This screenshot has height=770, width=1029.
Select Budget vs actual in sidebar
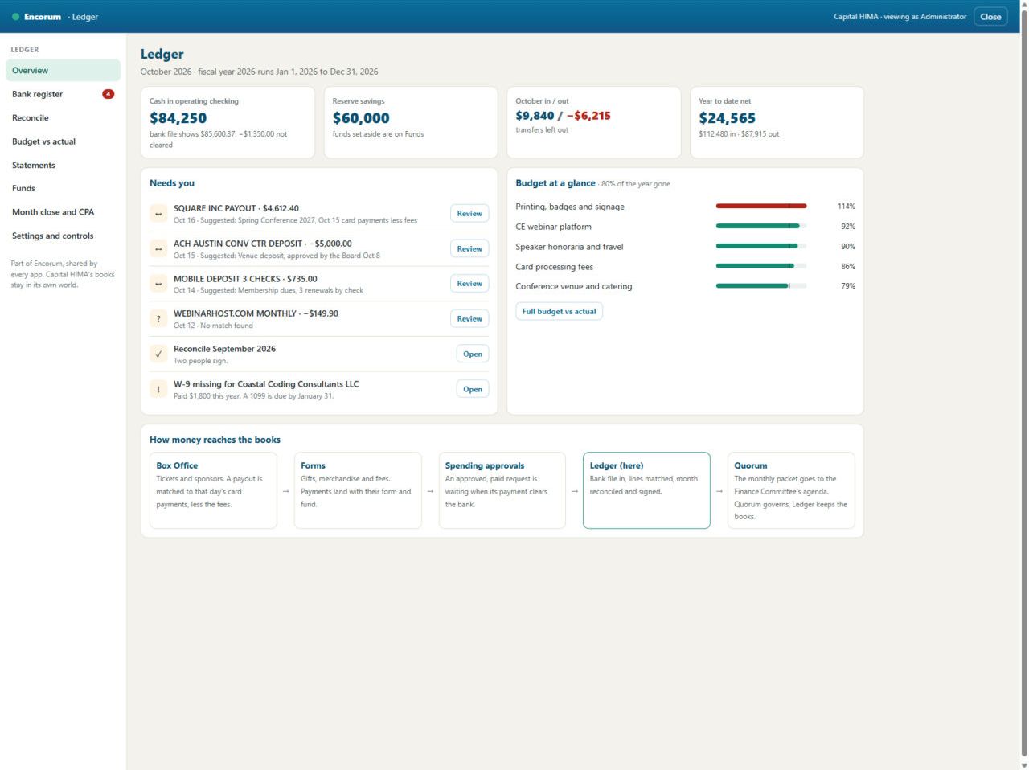tap(64, 141)
